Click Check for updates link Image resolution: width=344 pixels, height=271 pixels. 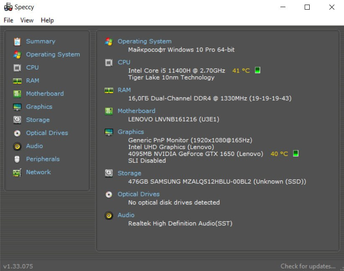click(x=308, y=266)
